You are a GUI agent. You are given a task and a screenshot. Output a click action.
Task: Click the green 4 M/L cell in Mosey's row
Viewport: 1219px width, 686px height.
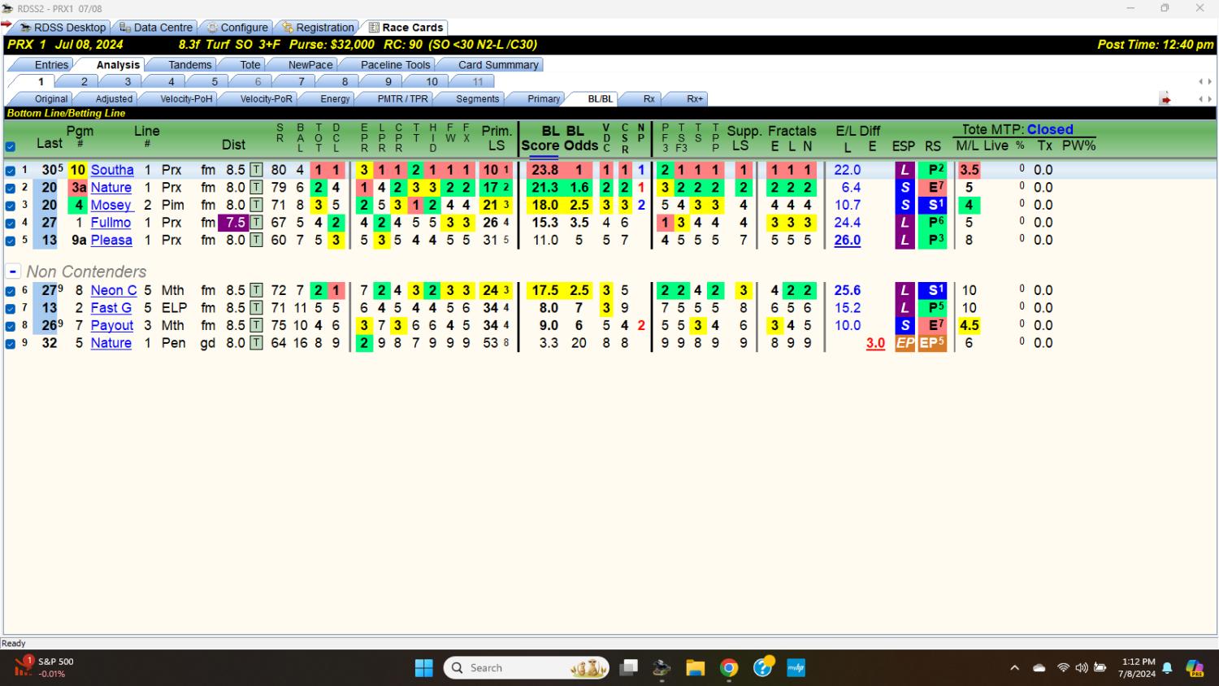tap(969, 205)
